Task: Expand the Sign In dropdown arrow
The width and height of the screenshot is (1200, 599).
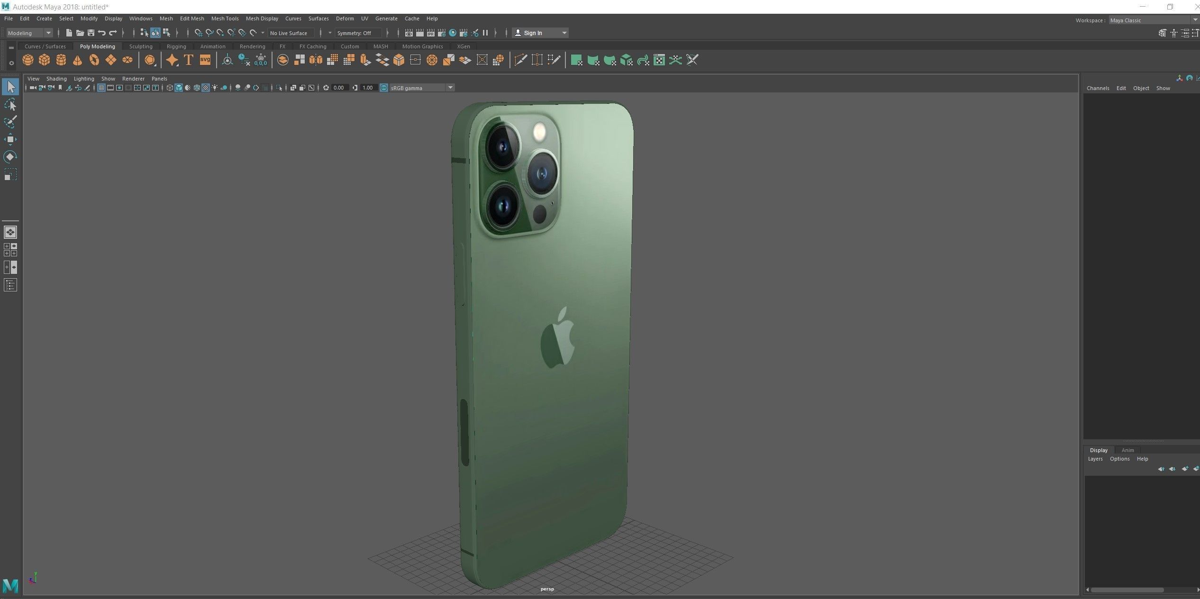Action: (564, 33)
